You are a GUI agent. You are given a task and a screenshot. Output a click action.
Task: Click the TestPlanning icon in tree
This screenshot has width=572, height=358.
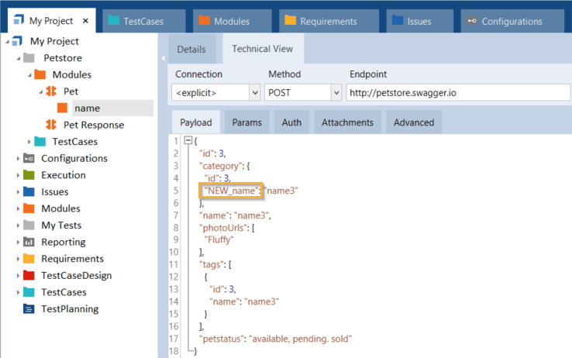pos(29,309)
